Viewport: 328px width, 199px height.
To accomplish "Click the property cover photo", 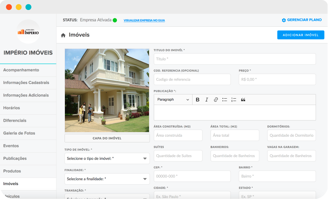I will point(107,90).
